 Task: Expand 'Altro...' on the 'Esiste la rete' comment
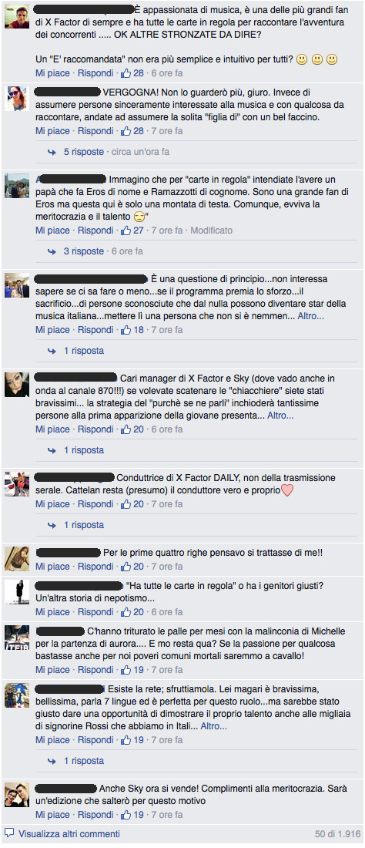point(214,725)
